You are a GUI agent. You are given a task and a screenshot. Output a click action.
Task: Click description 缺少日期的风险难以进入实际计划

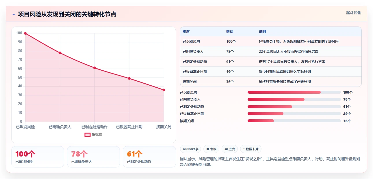285,72
